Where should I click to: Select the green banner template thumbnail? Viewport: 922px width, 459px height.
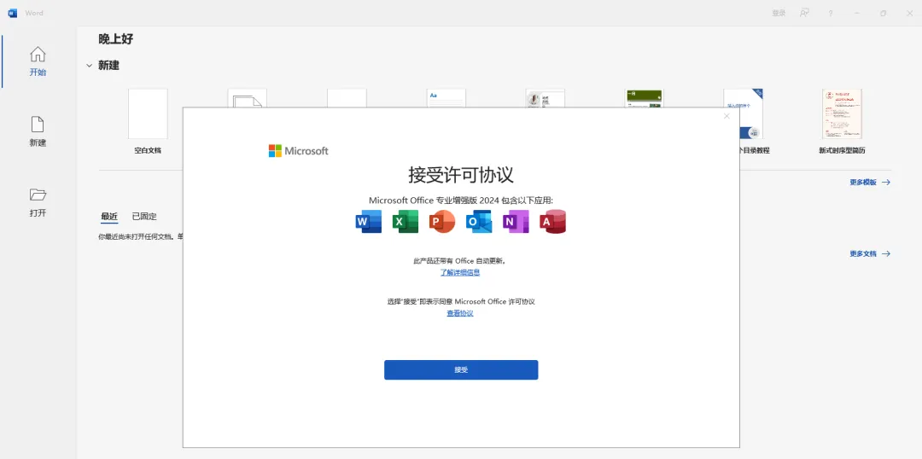644,98
